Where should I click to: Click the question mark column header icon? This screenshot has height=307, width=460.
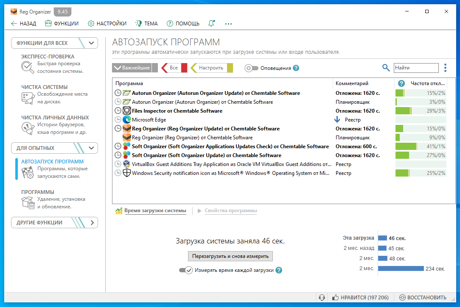point(401,83)
